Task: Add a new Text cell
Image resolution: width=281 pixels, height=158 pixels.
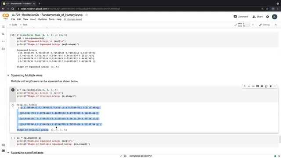Action: (x=23, y=25)
